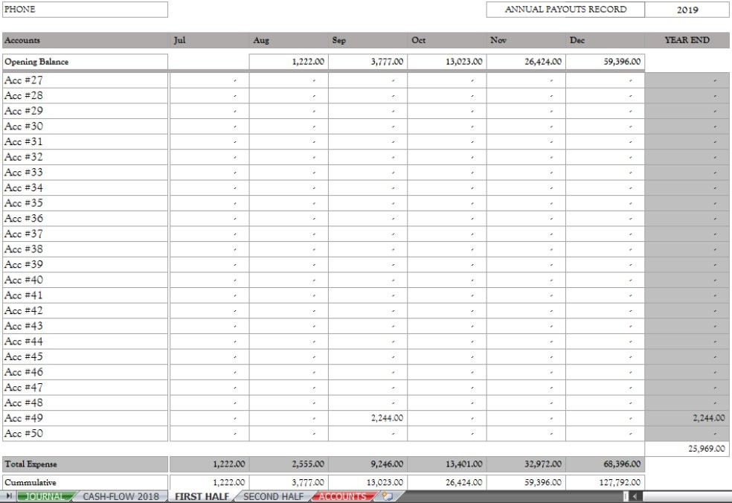Select the SECOND HALF sheet tab
The width and height of the screenshot is (732, 503).
(273, 496)
